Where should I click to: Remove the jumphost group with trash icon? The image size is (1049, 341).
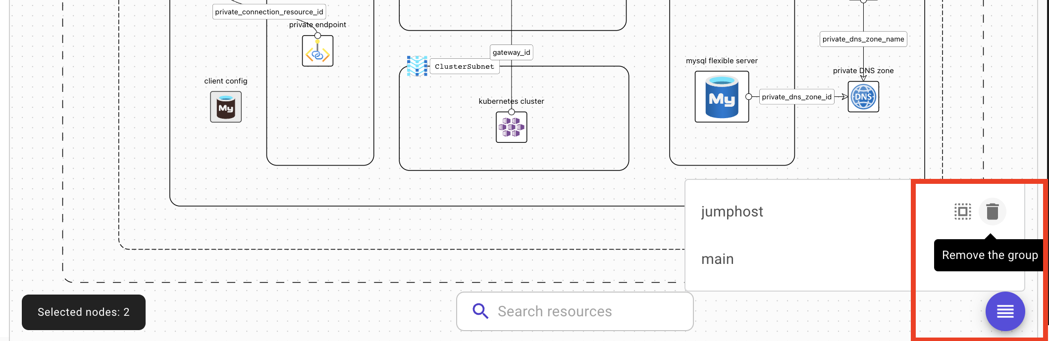[x=992, y=212]
